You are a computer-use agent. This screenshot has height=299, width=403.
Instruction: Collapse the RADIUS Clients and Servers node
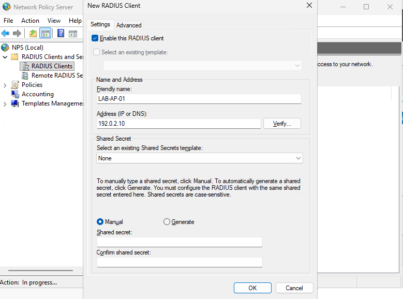(5, 57)
